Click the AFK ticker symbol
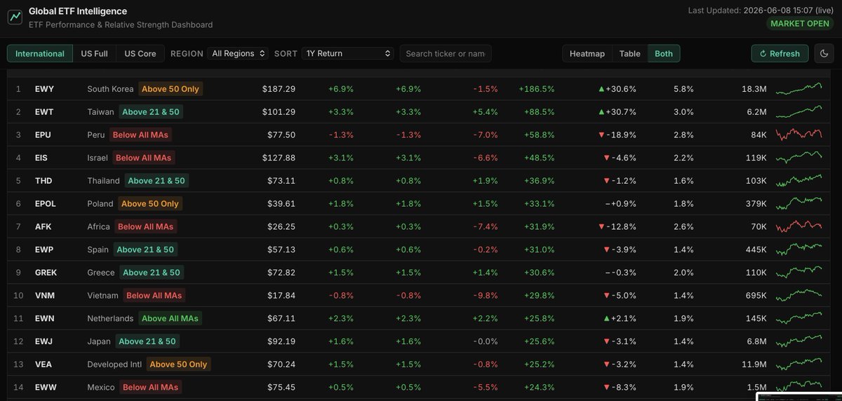Viewport: 842px width, 401px height. click(43, 226)
